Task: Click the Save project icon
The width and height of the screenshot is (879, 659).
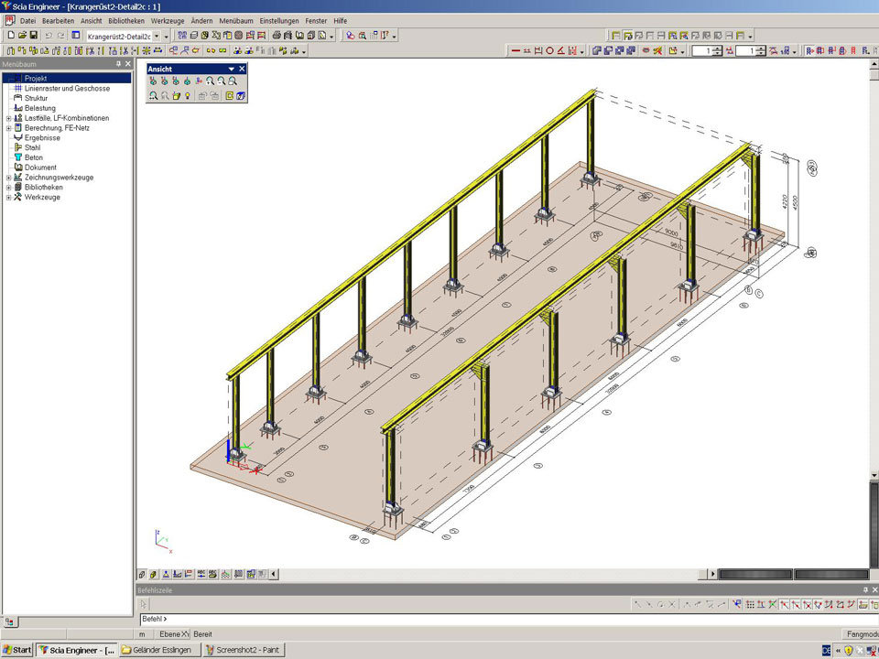Action: pos(33,36)
